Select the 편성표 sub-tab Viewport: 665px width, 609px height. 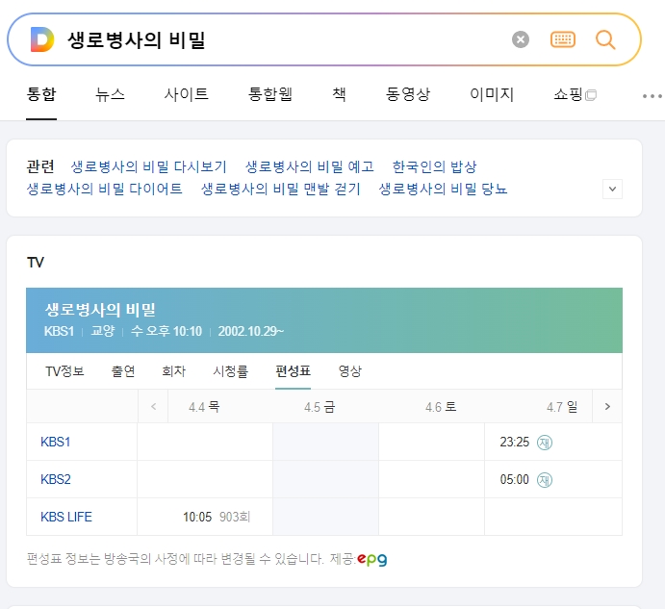tap(294, 371)
